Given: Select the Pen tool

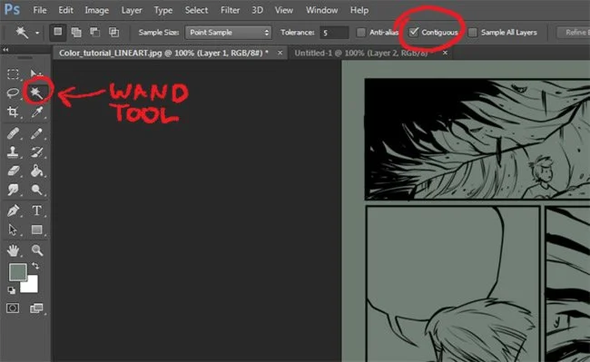Looking at the screenshot, I should (x=14, y=210).
